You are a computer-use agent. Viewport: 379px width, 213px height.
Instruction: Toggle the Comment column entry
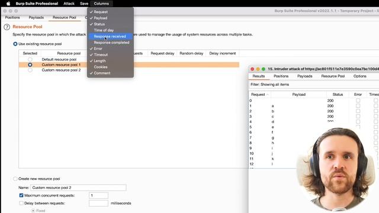[x=110, y=73]
